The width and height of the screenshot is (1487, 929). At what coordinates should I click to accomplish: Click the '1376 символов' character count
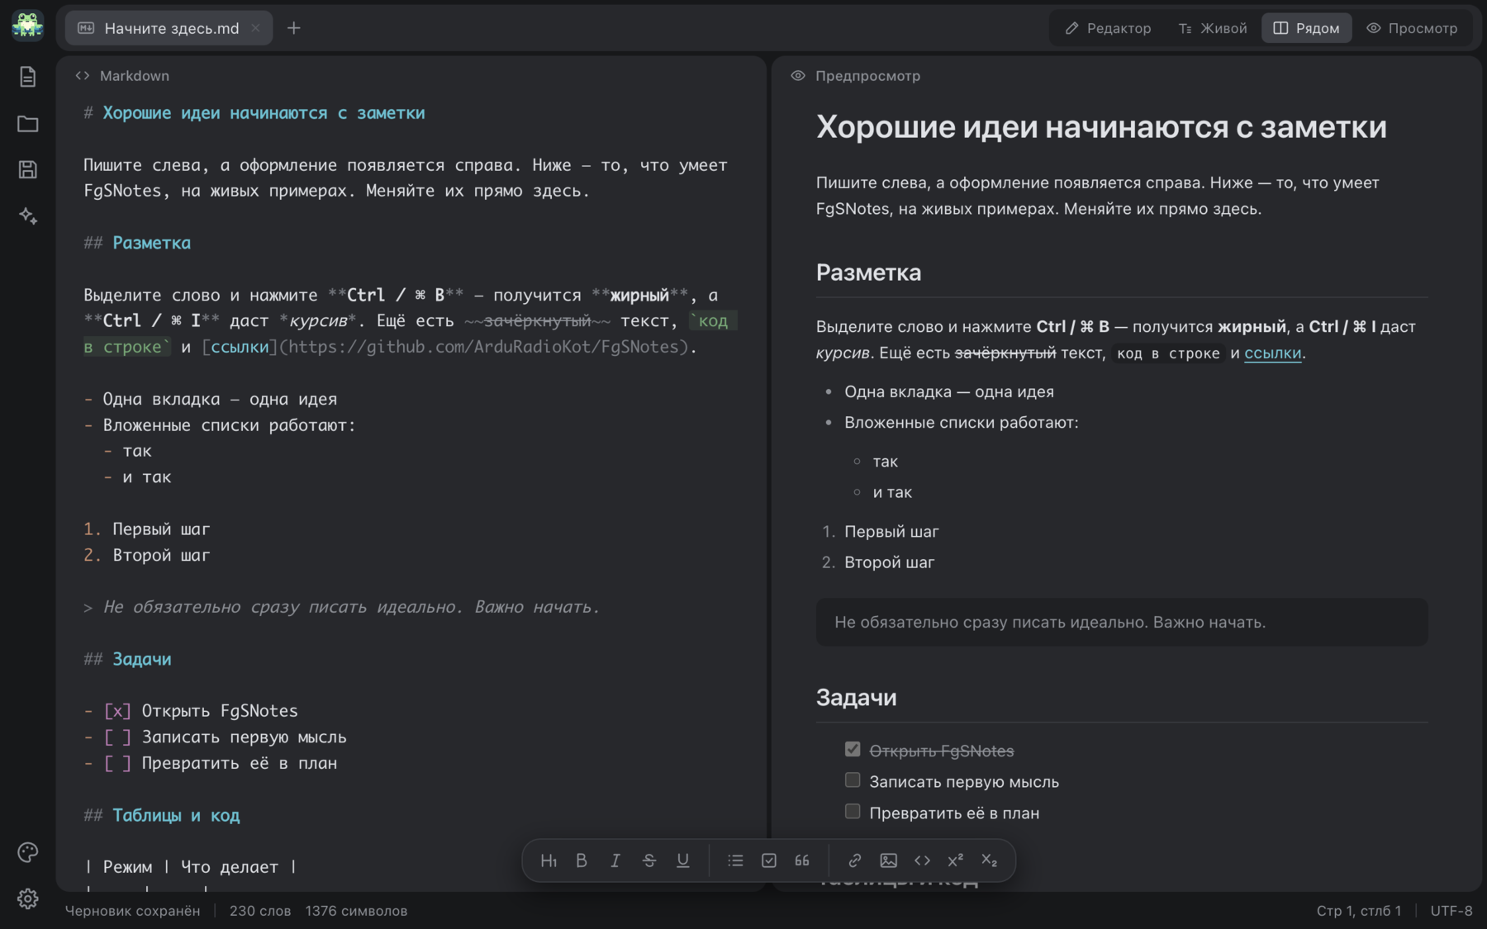[x=356, y=911]
